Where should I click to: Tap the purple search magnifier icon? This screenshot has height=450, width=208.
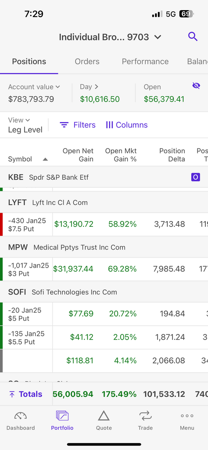coord(193,37)
